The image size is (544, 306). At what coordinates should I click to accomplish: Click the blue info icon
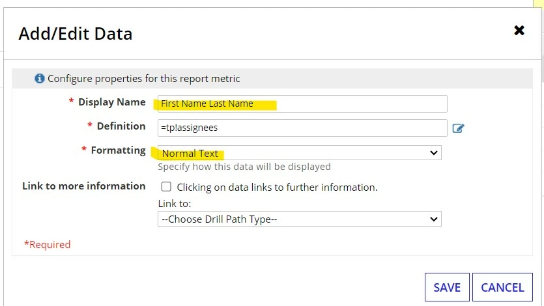(x=40, y=79)
